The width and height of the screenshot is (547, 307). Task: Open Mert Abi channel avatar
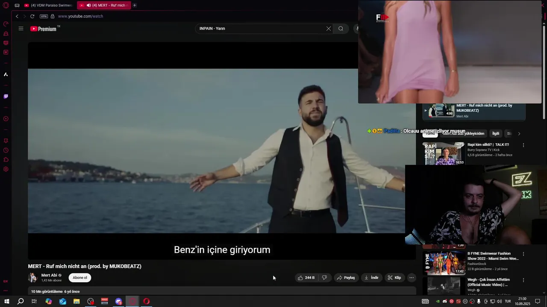pos(33,278)
